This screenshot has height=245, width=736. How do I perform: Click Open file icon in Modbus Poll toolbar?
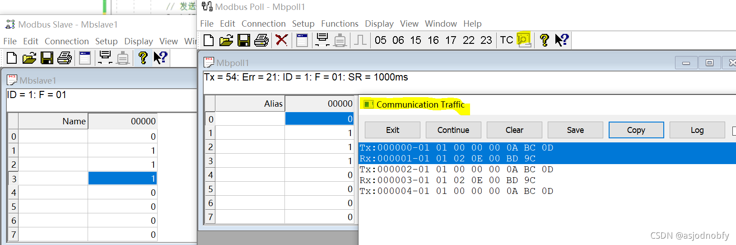coord(226,40)
